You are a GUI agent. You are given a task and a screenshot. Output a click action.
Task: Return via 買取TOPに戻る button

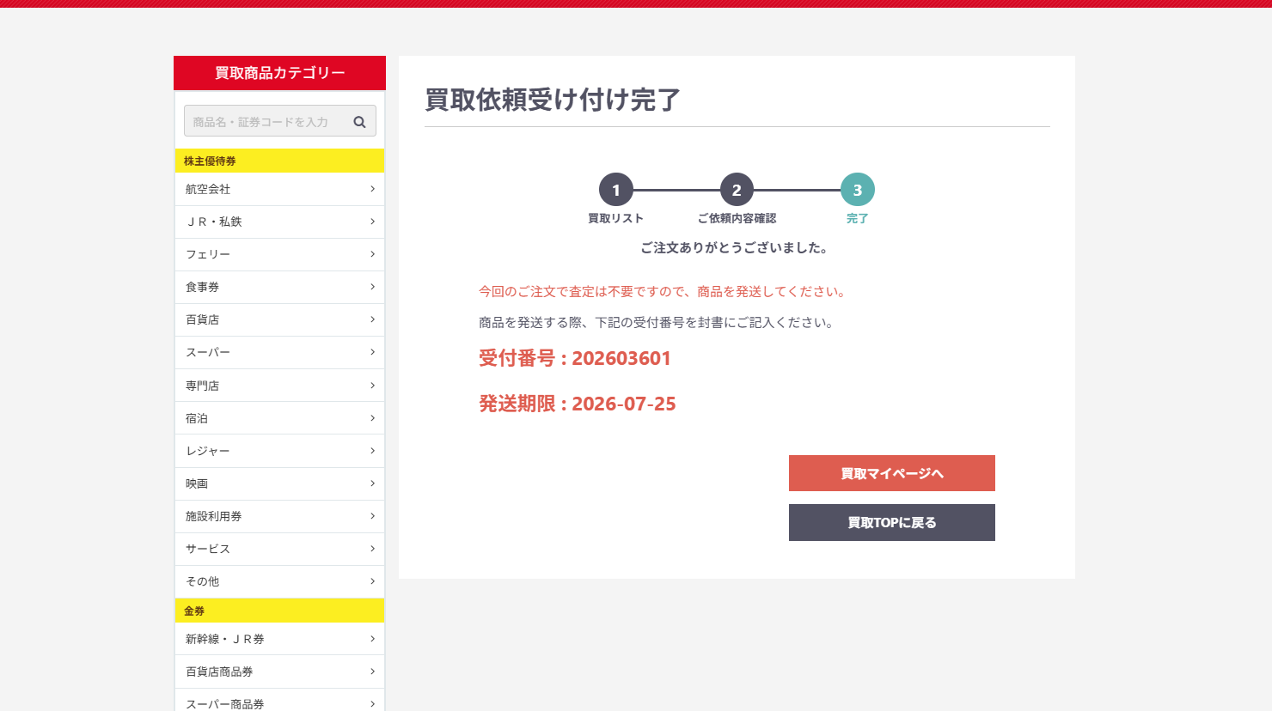tap(892, 522)
